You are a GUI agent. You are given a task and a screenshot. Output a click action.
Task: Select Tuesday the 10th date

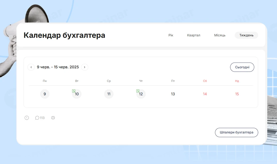pos(77,94)
